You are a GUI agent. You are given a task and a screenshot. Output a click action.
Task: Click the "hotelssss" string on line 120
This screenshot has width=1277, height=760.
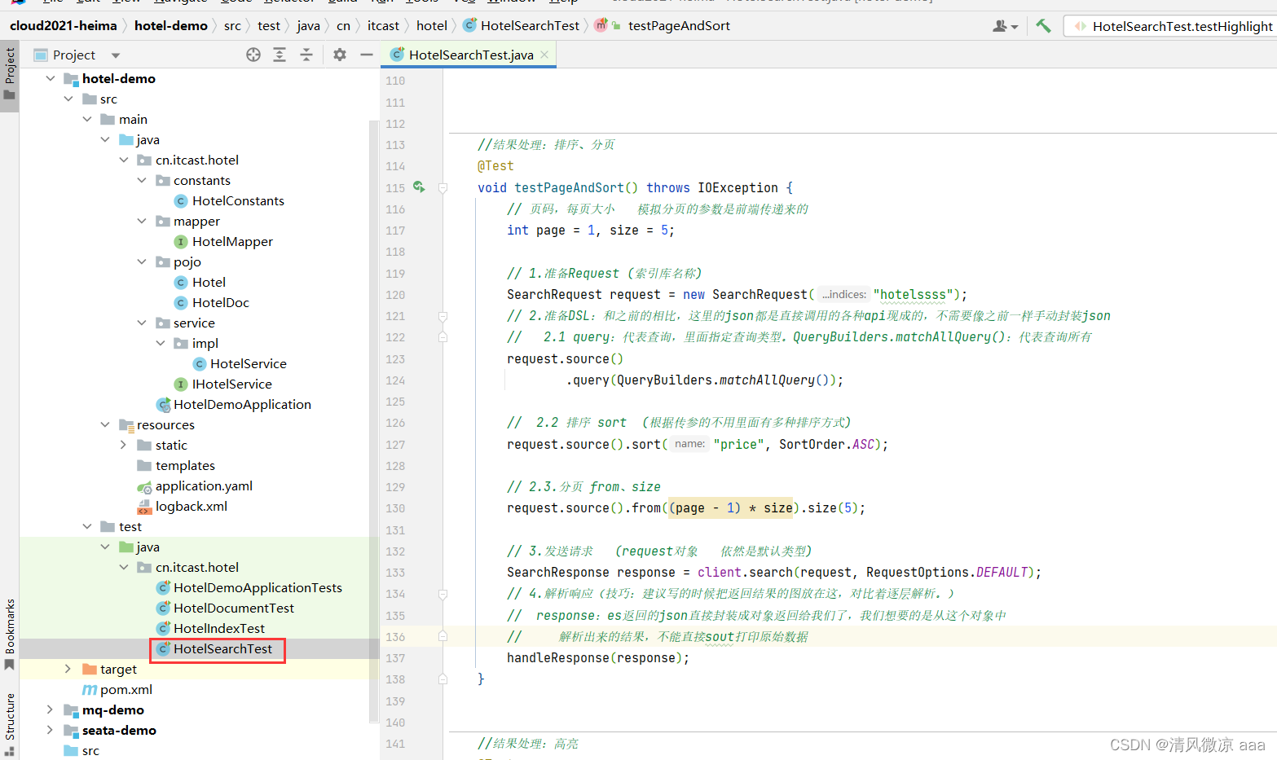[x=913, y=294]
